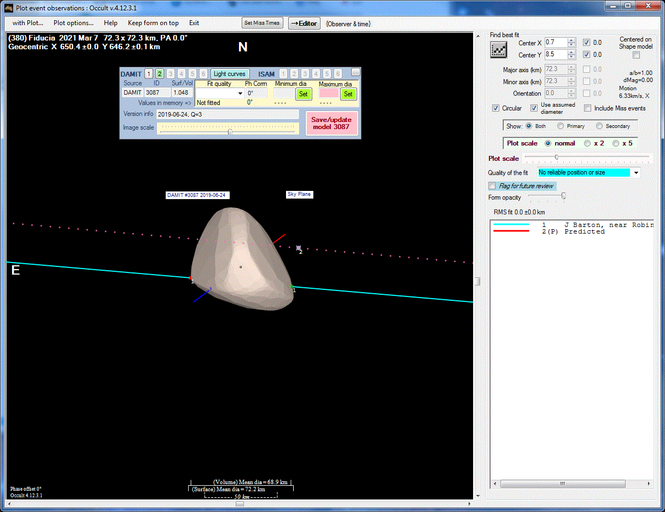Select the x 2 plot scale option
The height and width of the screenshot is (512, 665).
point(587,143)
